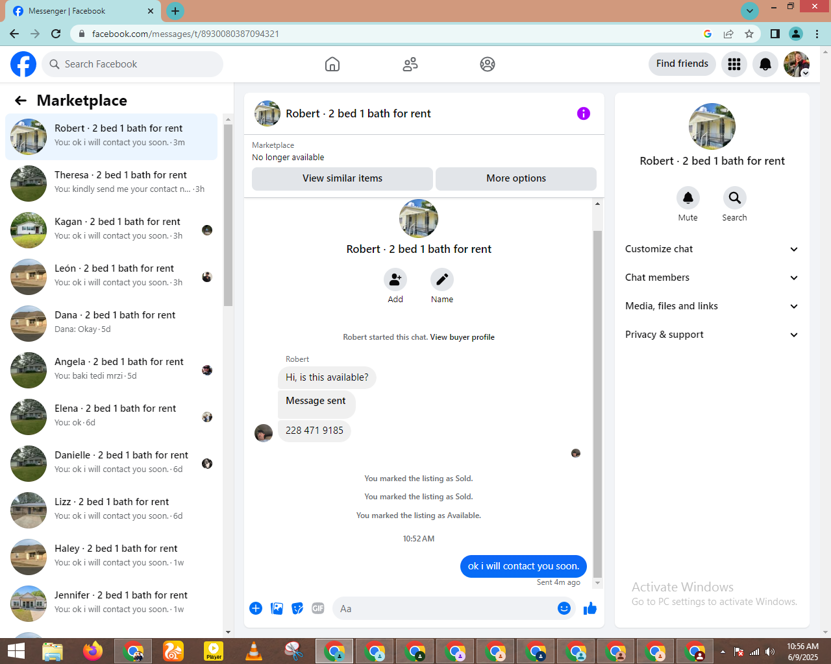Open Jennifer 2 bed 1 bath chat
Image resolution: width=831 pixels, height=664 pixels.
[x=112, y=604]
